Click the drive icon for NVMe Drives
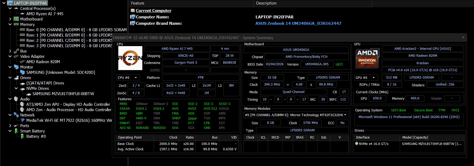 22,88
